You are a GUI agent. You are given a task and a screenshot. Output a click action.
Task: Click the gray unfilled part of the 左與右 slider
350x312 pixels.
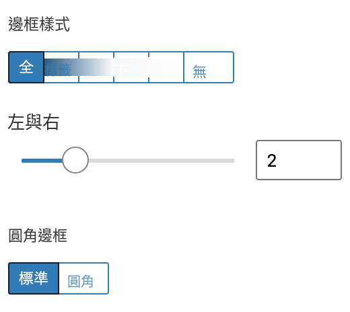162,161
